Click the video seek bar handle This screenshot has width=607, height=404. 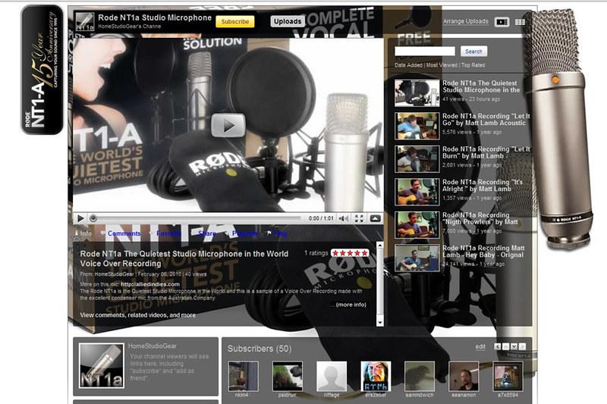pos(93,218)
